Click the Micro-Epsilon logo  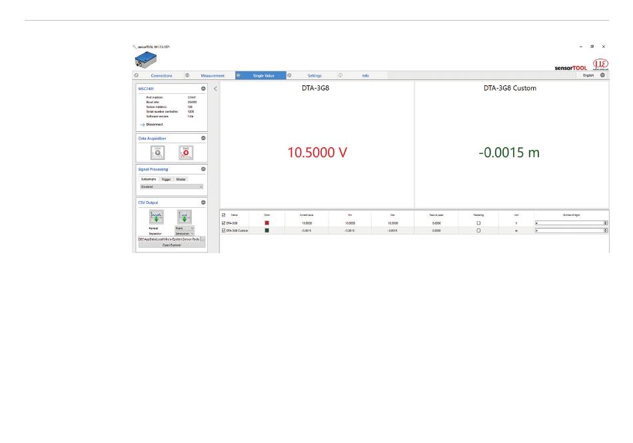pos(600,64)
